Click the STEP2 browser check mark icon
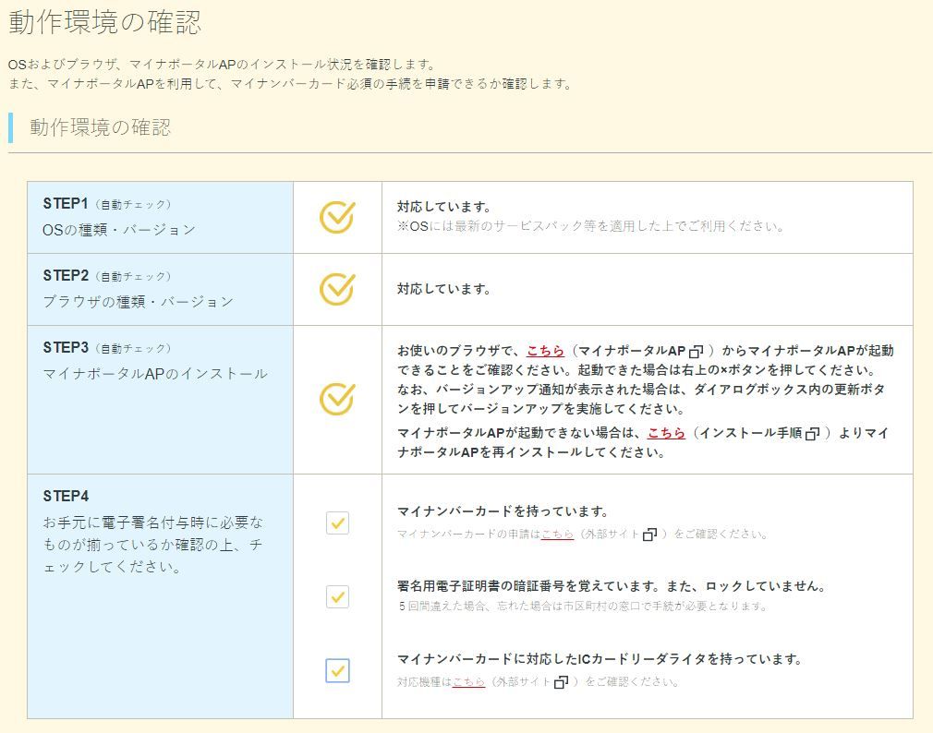This screenshot has width=933, height=733. pos(337,289)
